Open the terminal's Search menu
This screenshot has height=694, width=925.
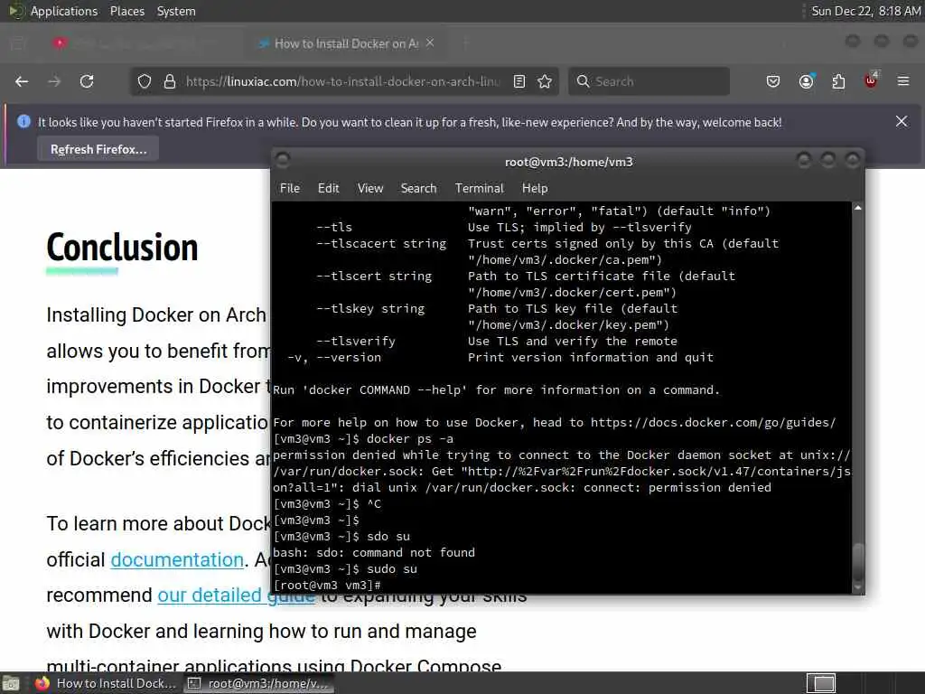point(418,188)
